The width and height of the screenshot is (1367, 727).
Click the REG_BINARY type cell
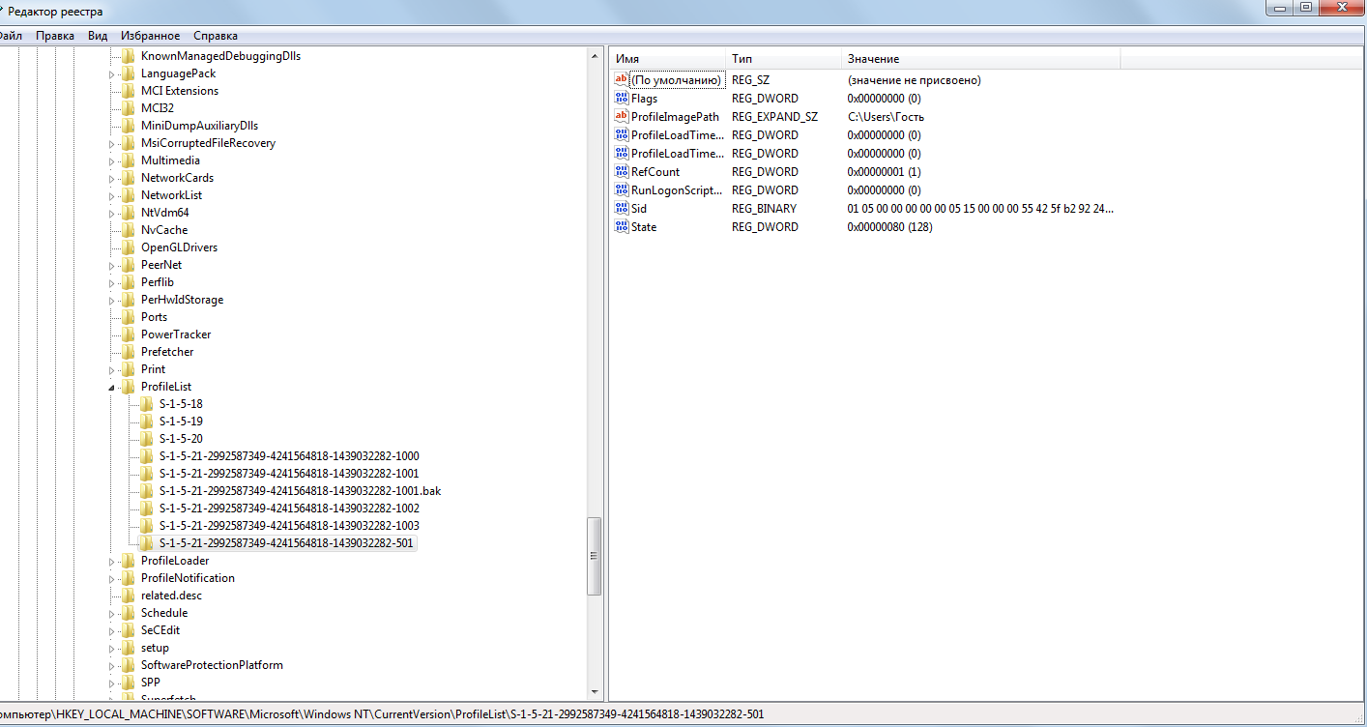point(765,209)
